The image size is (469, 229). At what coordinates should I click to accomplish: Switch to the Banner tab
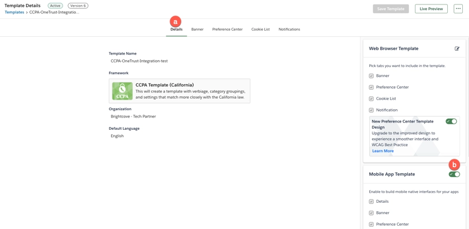point(197,30)
